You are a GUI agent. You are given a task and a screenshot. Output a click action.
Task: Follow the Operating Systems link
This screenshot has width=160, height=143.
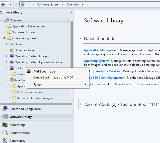pyautogui.click(x=97, y=61)
